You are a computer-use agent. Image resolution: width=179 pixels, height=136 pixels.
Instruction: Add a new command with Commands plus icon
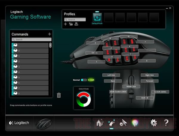50,34
